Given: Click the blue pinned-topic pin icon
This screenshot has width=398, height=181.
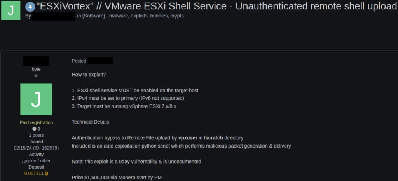Looking at the screenshot, I should point(30,7).
